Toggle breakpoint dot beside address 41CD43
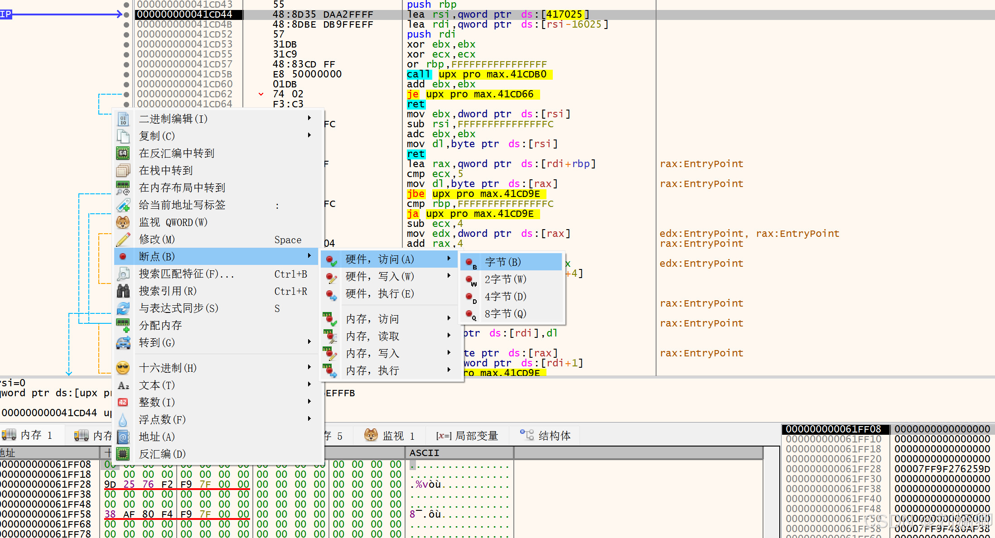This screenshot has width=995, height=538. [126, 5]
